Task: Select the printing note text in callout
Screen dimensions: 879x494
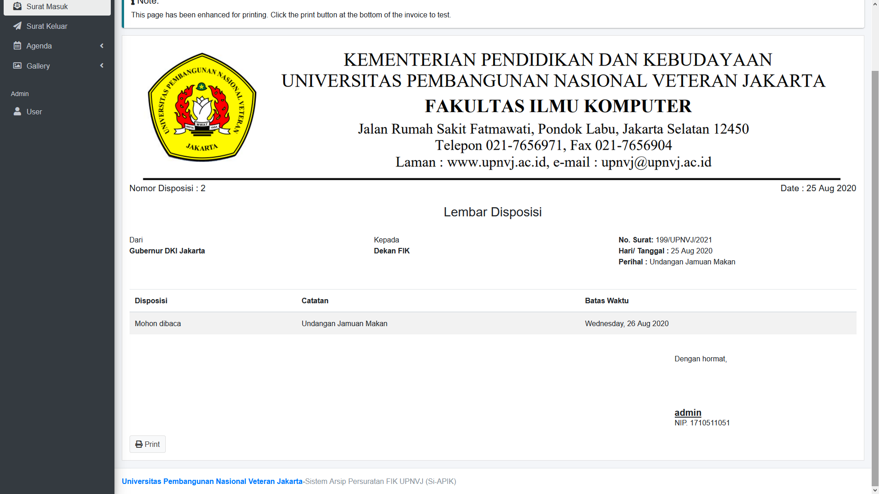Action: [x=291, y=15]
